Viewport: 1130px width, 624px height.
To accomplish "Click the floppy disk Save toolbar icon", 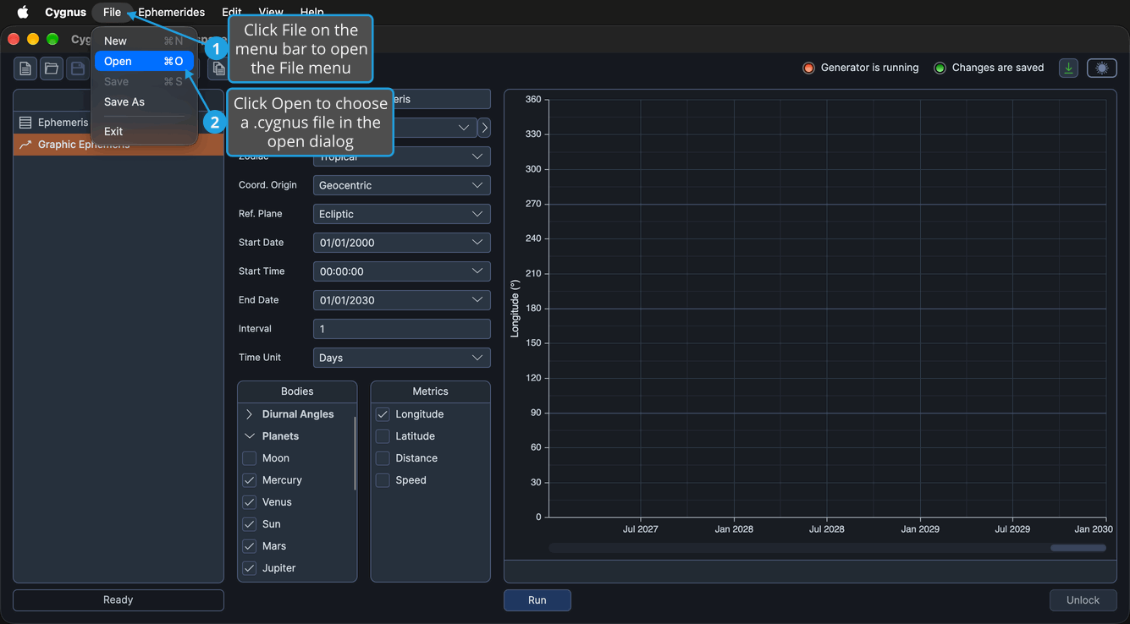I will pos(77,68).
